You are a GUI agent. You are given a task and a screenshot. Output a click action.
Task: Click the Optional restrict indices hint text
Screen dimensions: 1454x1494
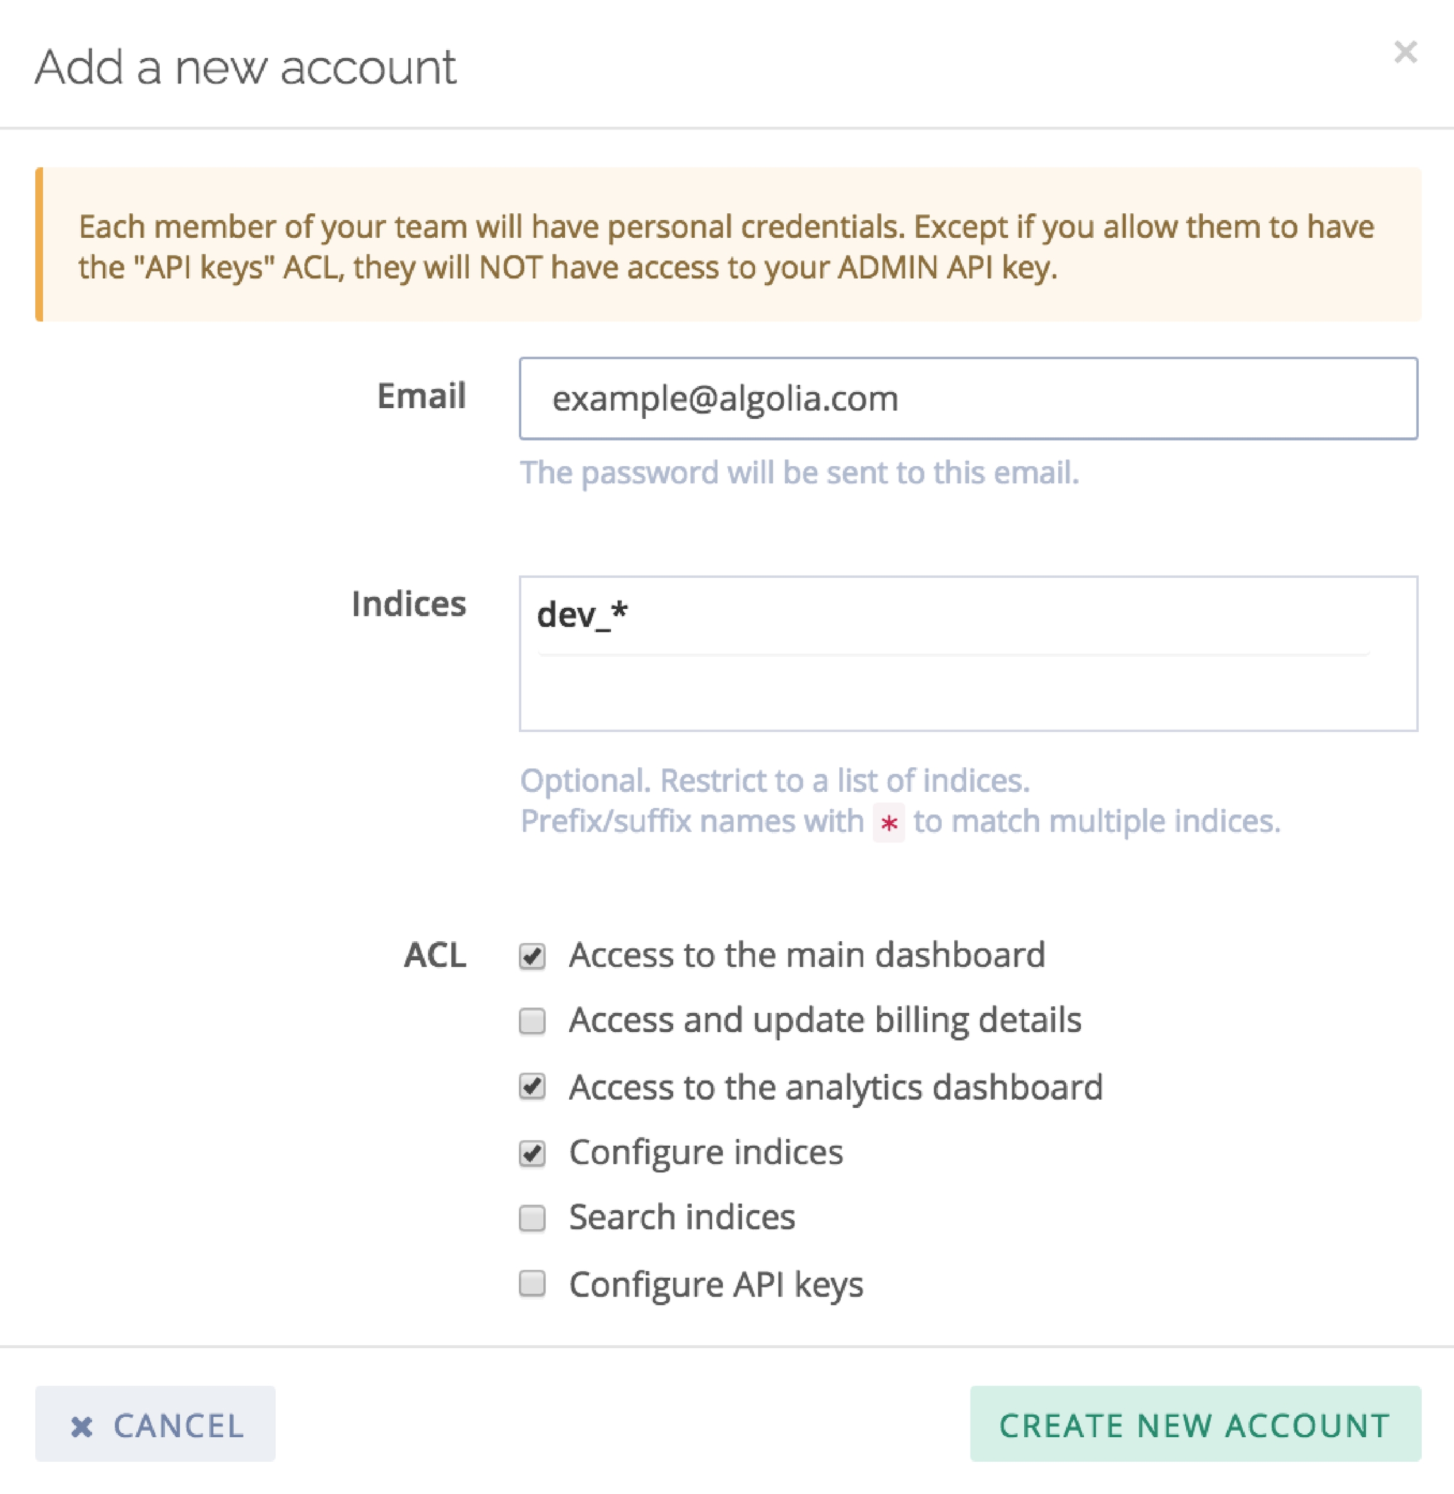(774, 780)
